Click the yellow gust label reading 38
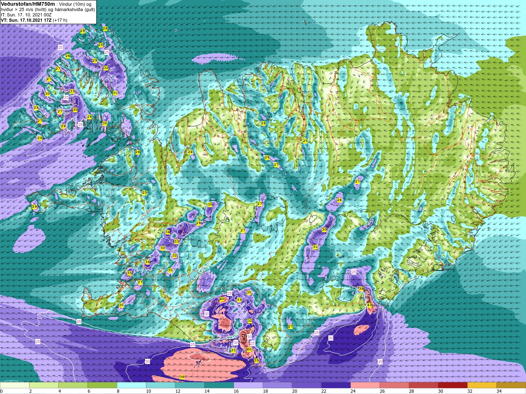526x394 pixels. 361,289
